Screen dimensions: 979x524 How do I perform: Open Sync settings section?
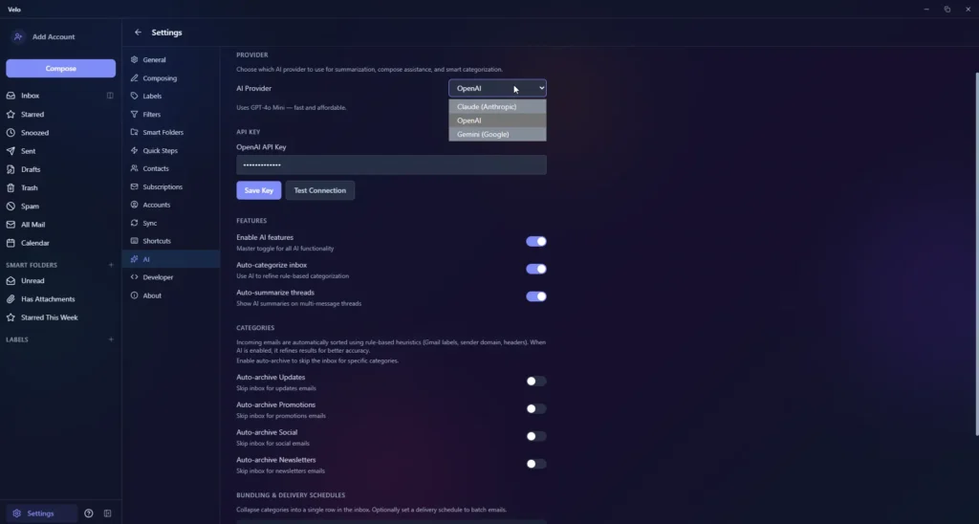(170, 223)
